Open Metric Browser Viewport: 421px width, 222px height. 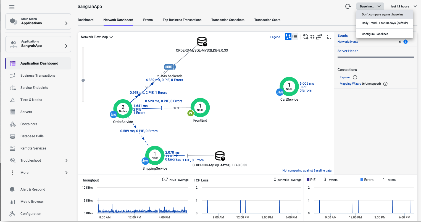38,202
